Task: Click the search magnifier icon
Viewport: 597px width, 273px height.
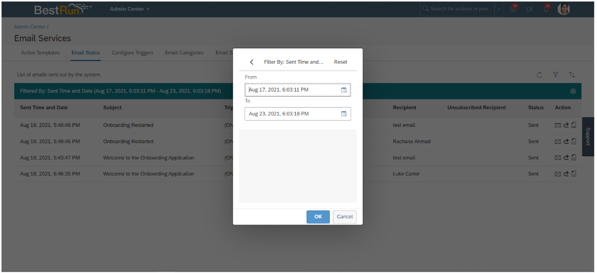Action: [x=426, y=9]
